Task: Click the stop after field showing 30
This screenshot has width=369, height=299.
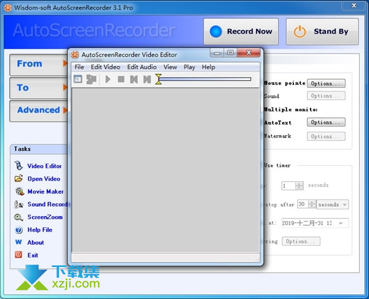Action: (x=303, y=204)
